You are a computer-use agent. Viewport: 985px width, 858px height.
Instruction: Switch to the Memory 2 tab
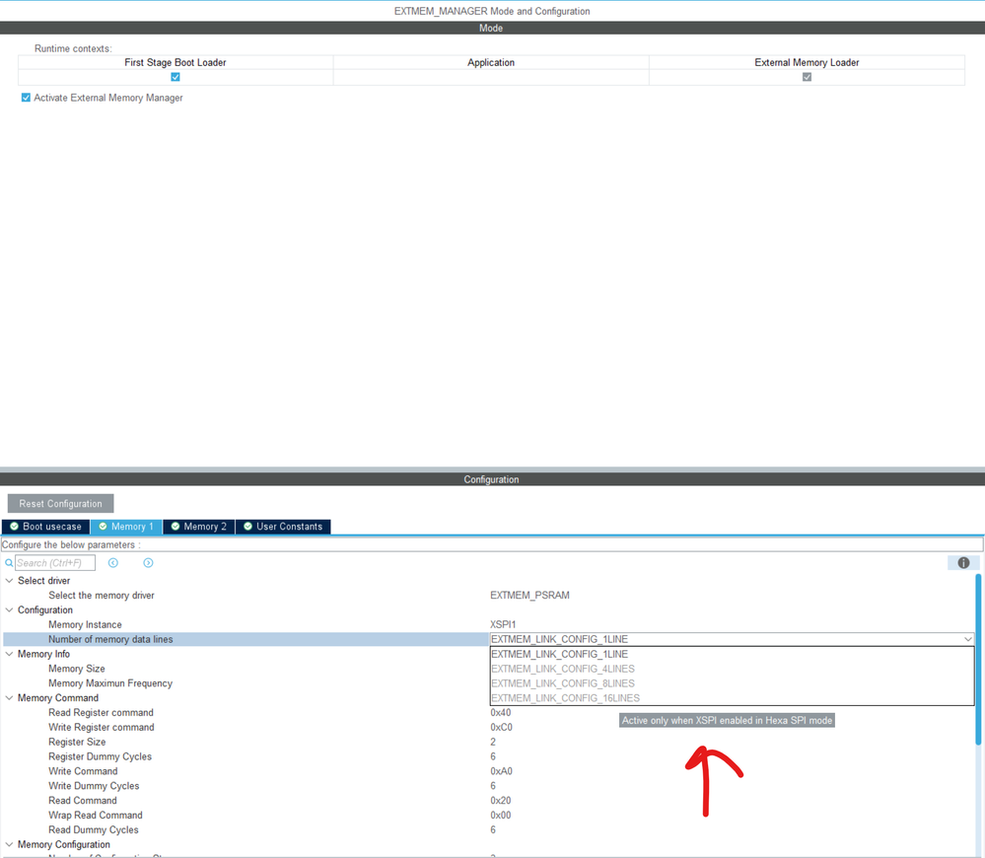click(x=199, y=527)
